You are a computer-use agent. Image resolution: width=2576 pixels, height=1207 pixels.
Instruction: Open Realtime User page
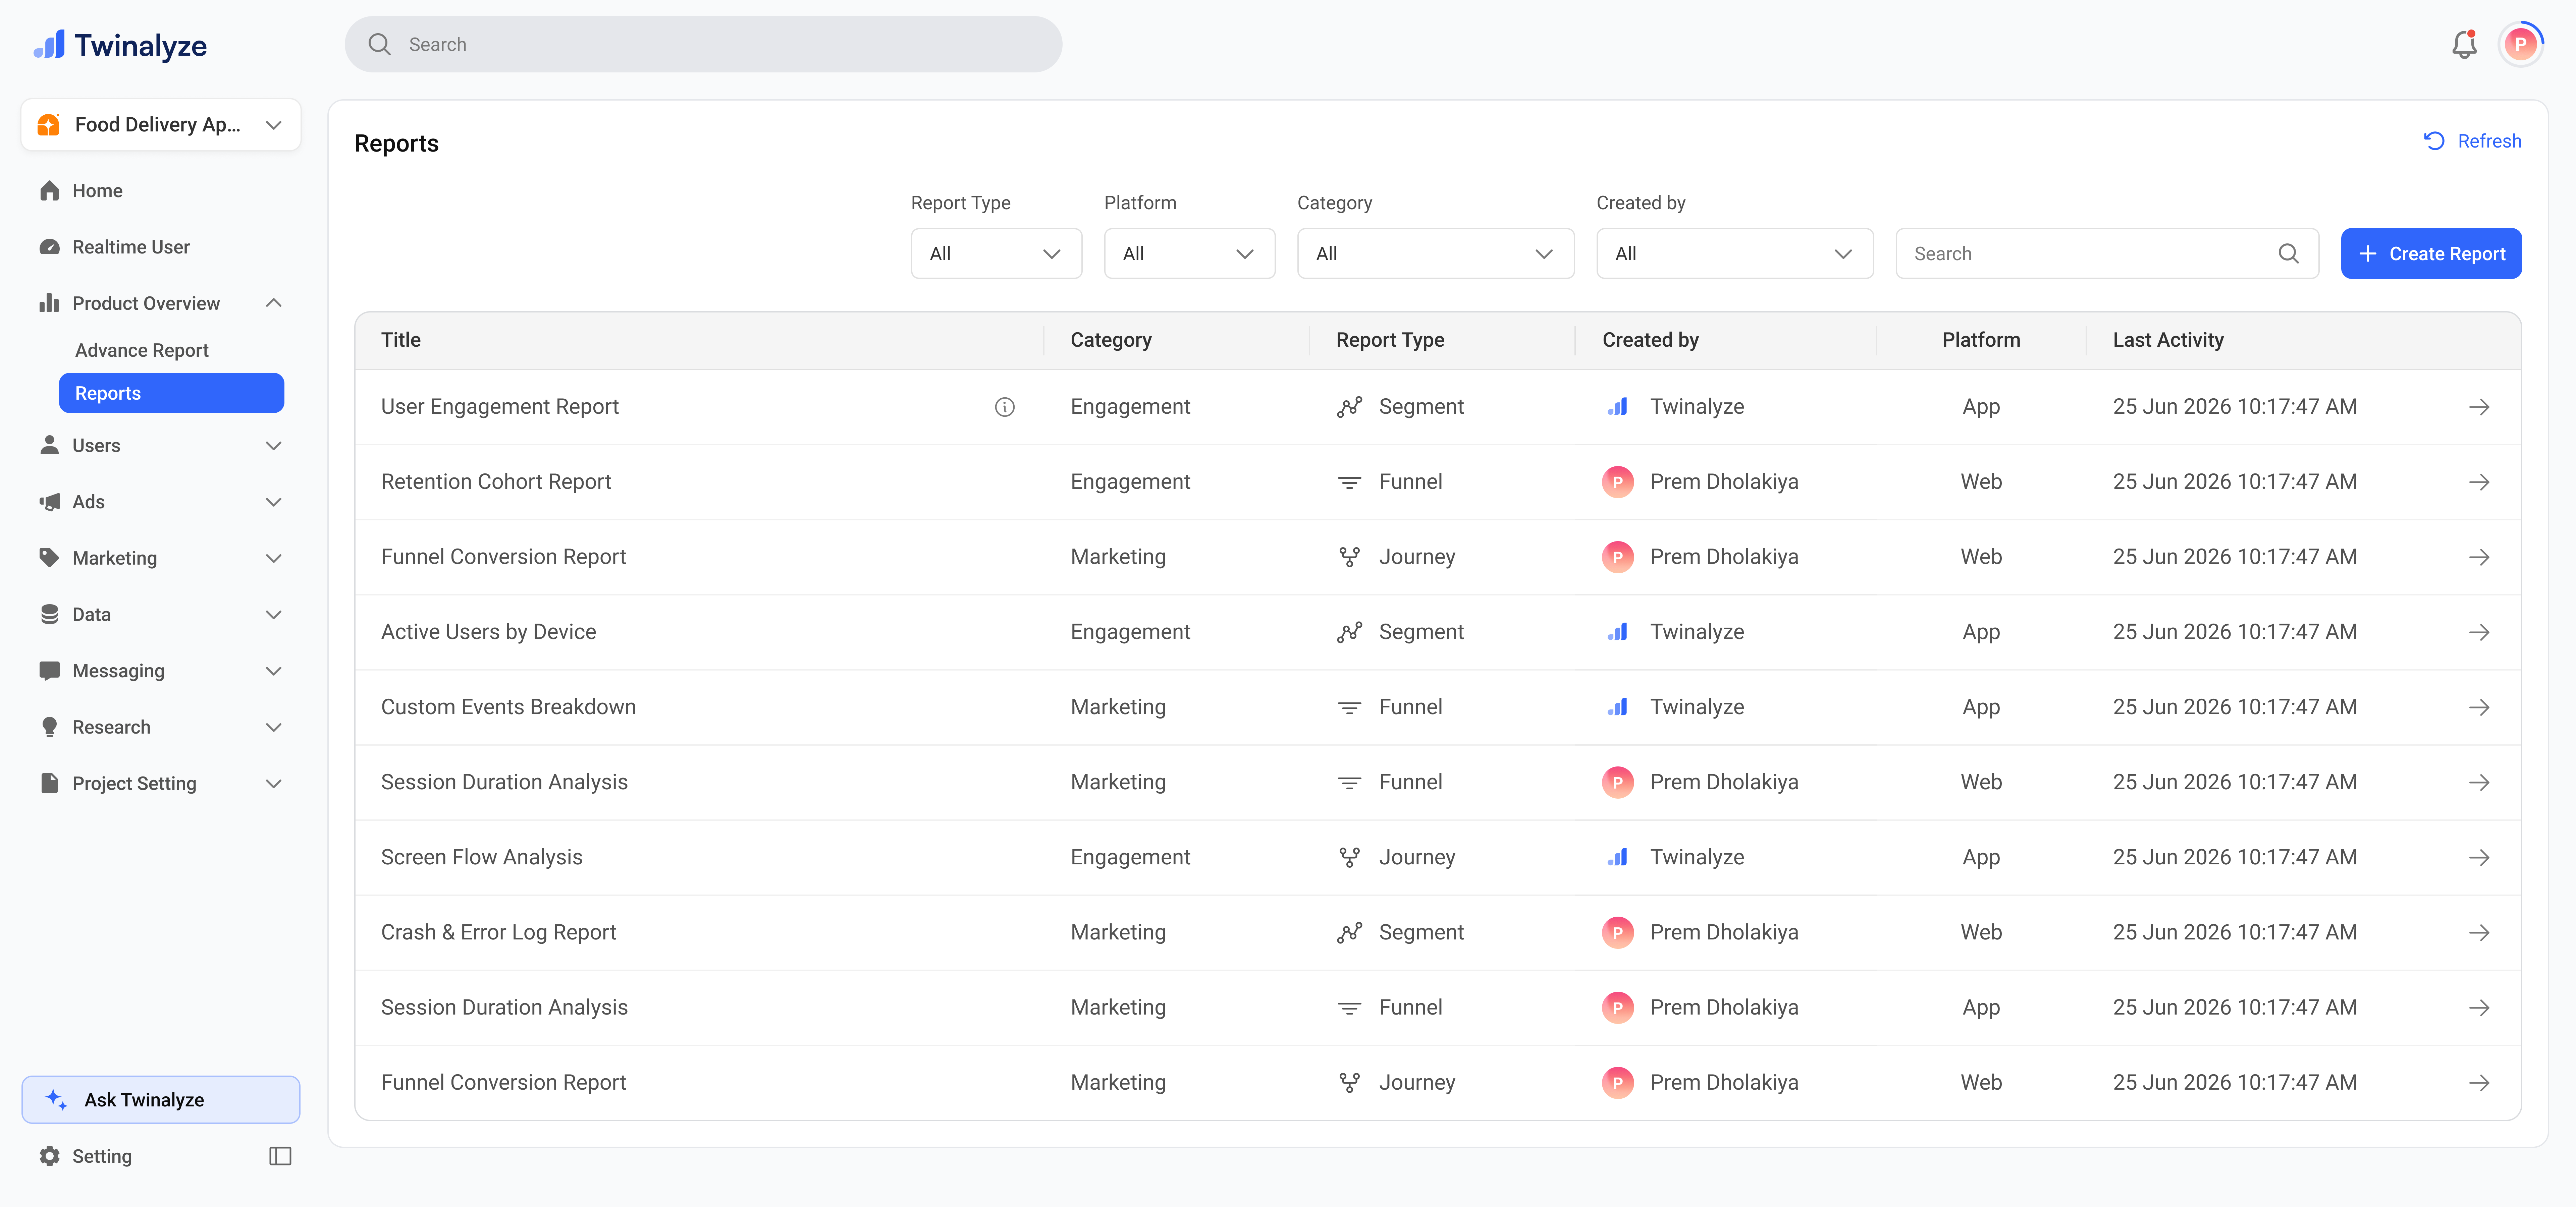tap(131, 247)
